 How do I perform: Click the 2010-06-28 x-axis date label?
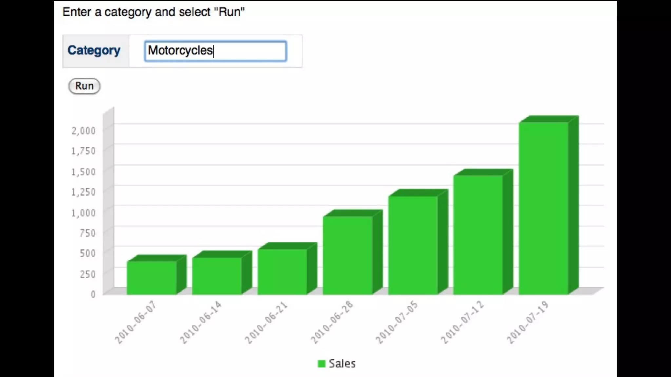tap(332, 323)
